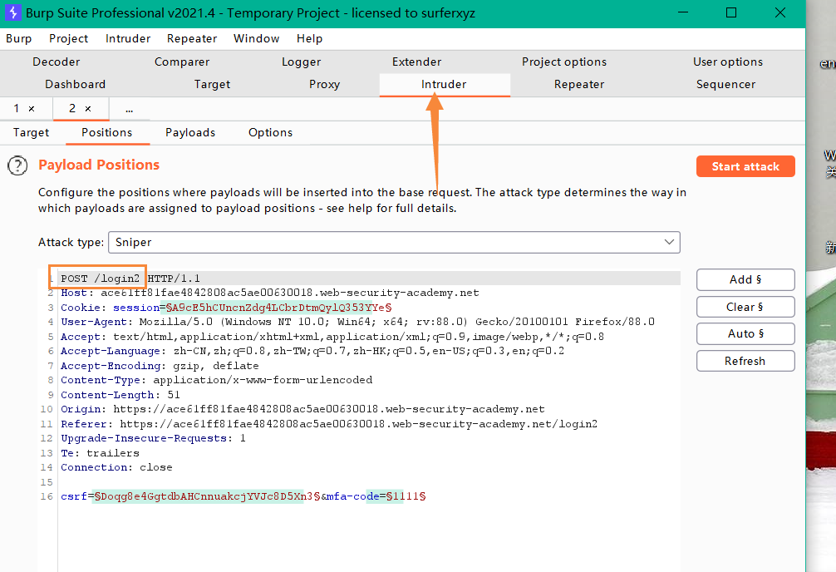The width and height of the screenshot is (836, 572).
Task: Click the Host header line in request
Action: coord(270,293)
